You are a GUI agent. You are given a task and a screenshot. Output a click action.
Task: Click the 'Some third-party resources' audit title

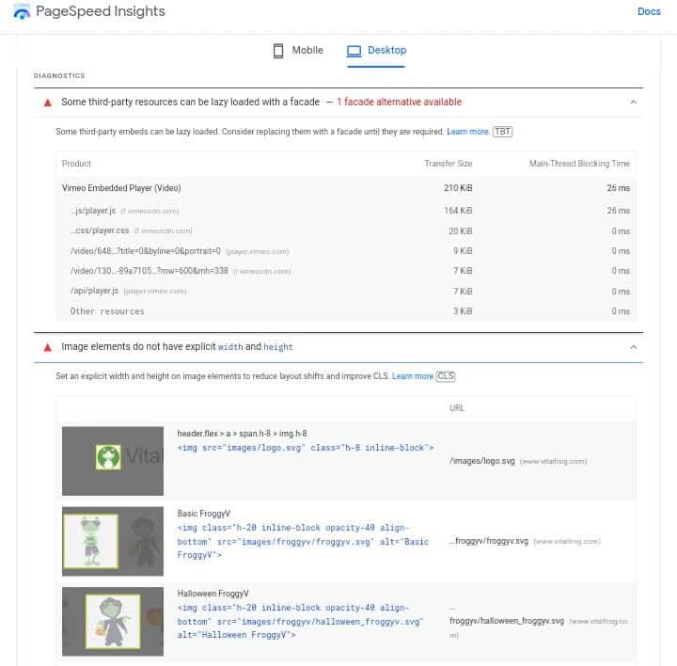click(190, 102)
